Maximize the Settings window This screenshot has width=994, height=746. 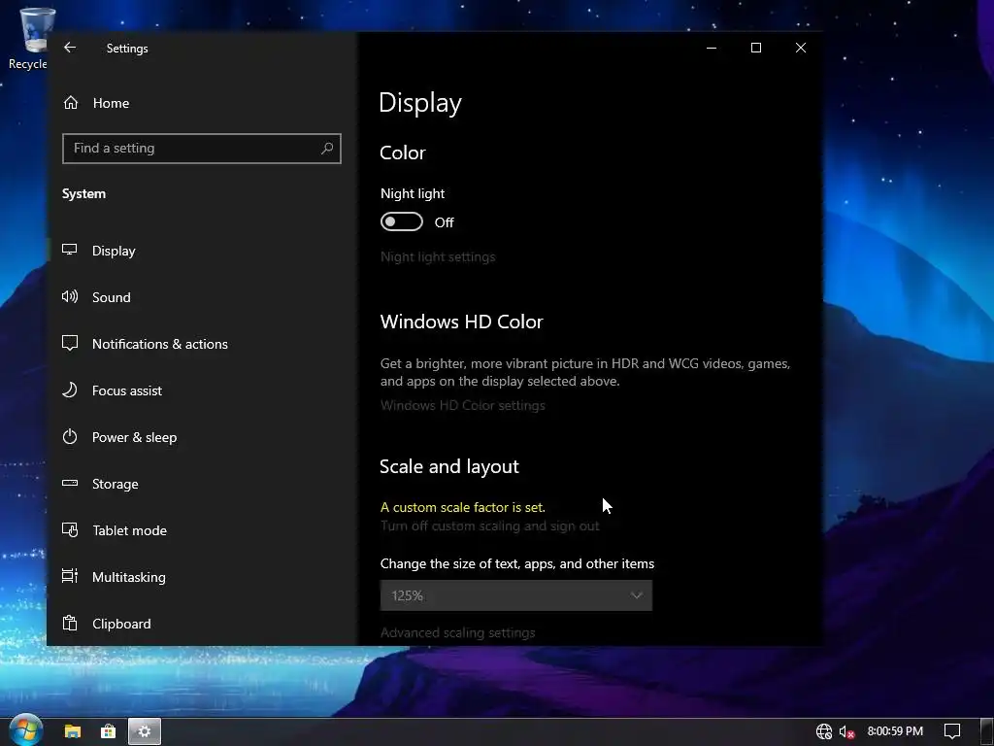pyautogui.click(x=755, y=48)
